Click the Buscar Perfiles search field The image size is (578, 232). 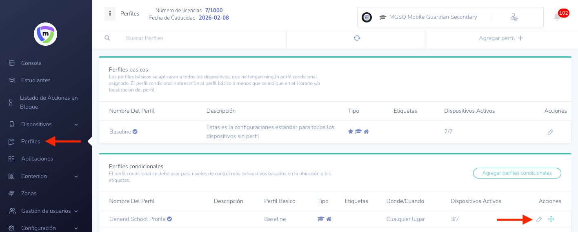pyautogui.click(x=200, y=38)
